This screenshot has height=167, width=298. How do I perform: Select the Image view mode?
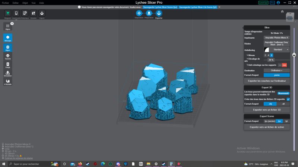(8, 65)
